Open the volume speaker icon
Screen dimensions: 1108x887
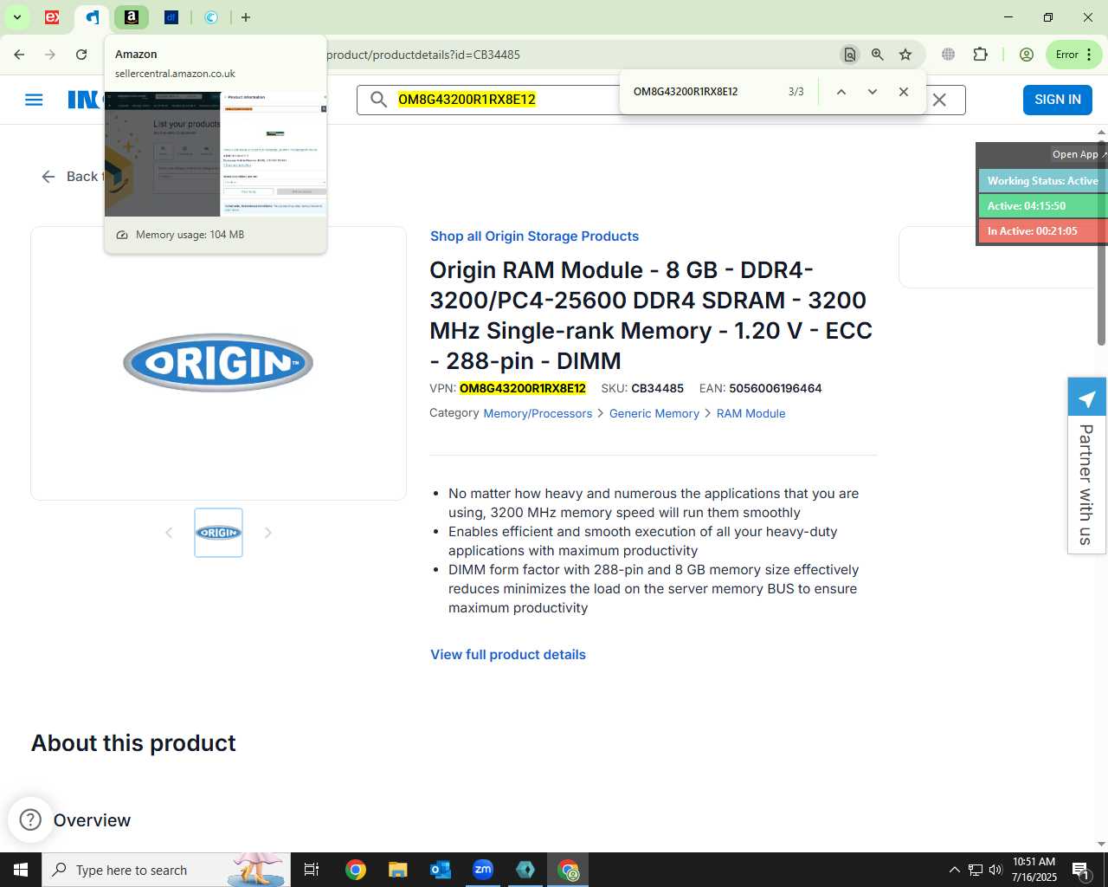tap(995, 870)
